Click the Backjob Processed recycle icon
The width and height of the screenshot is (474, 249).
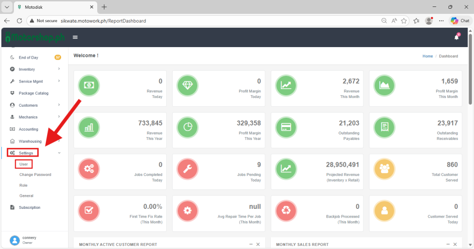click(x=285, y=211)
